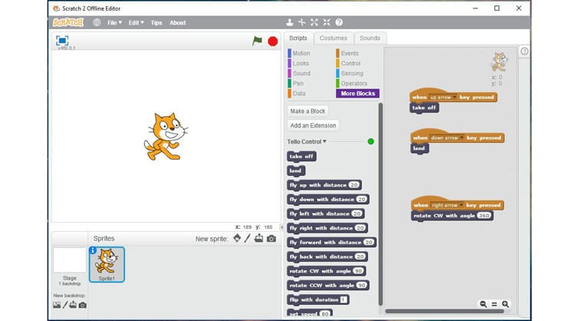The image size is (579, 321).
Task: Switch to the Scripts tab
Action: [298, 38]
